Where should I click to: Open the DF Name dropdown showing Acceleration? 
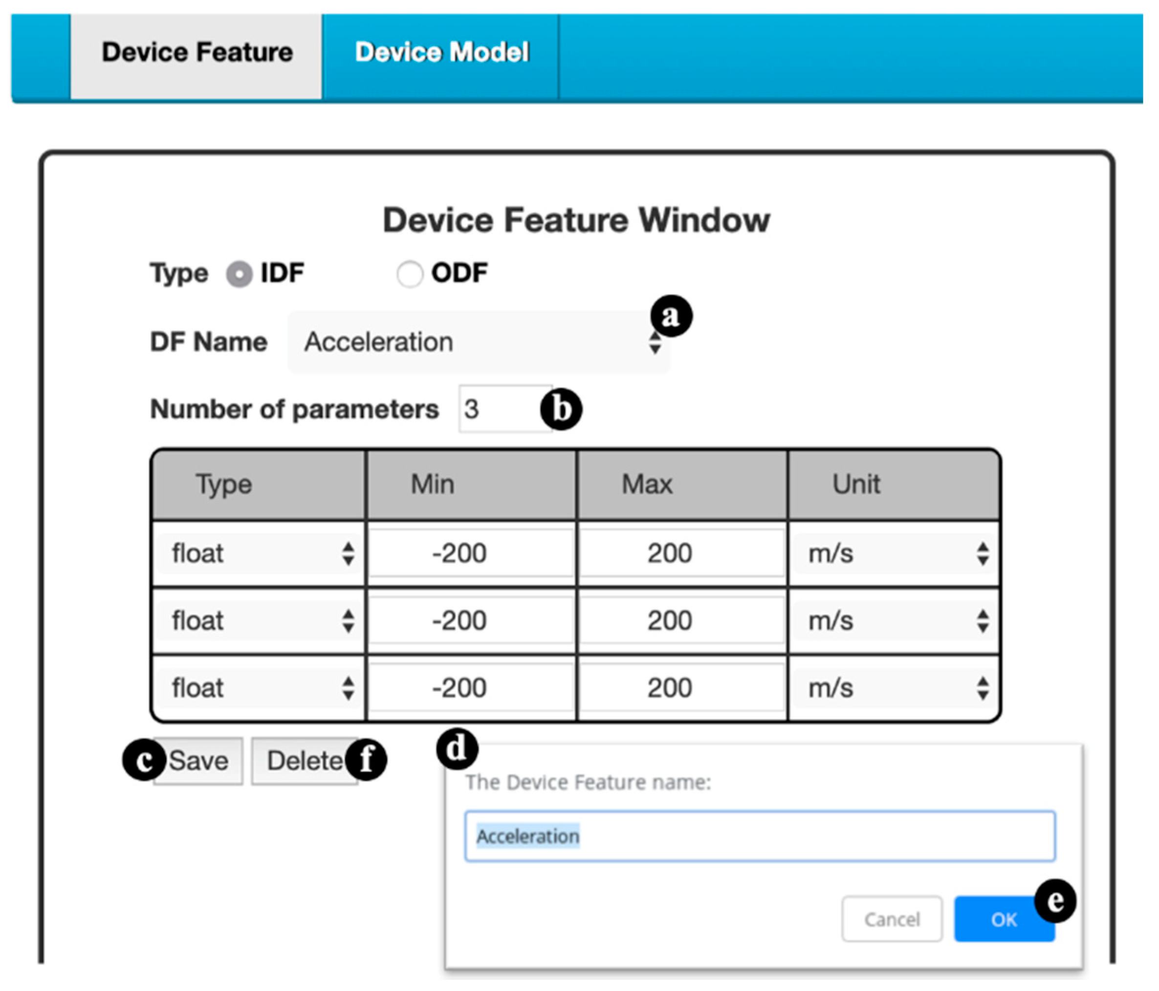478,342
